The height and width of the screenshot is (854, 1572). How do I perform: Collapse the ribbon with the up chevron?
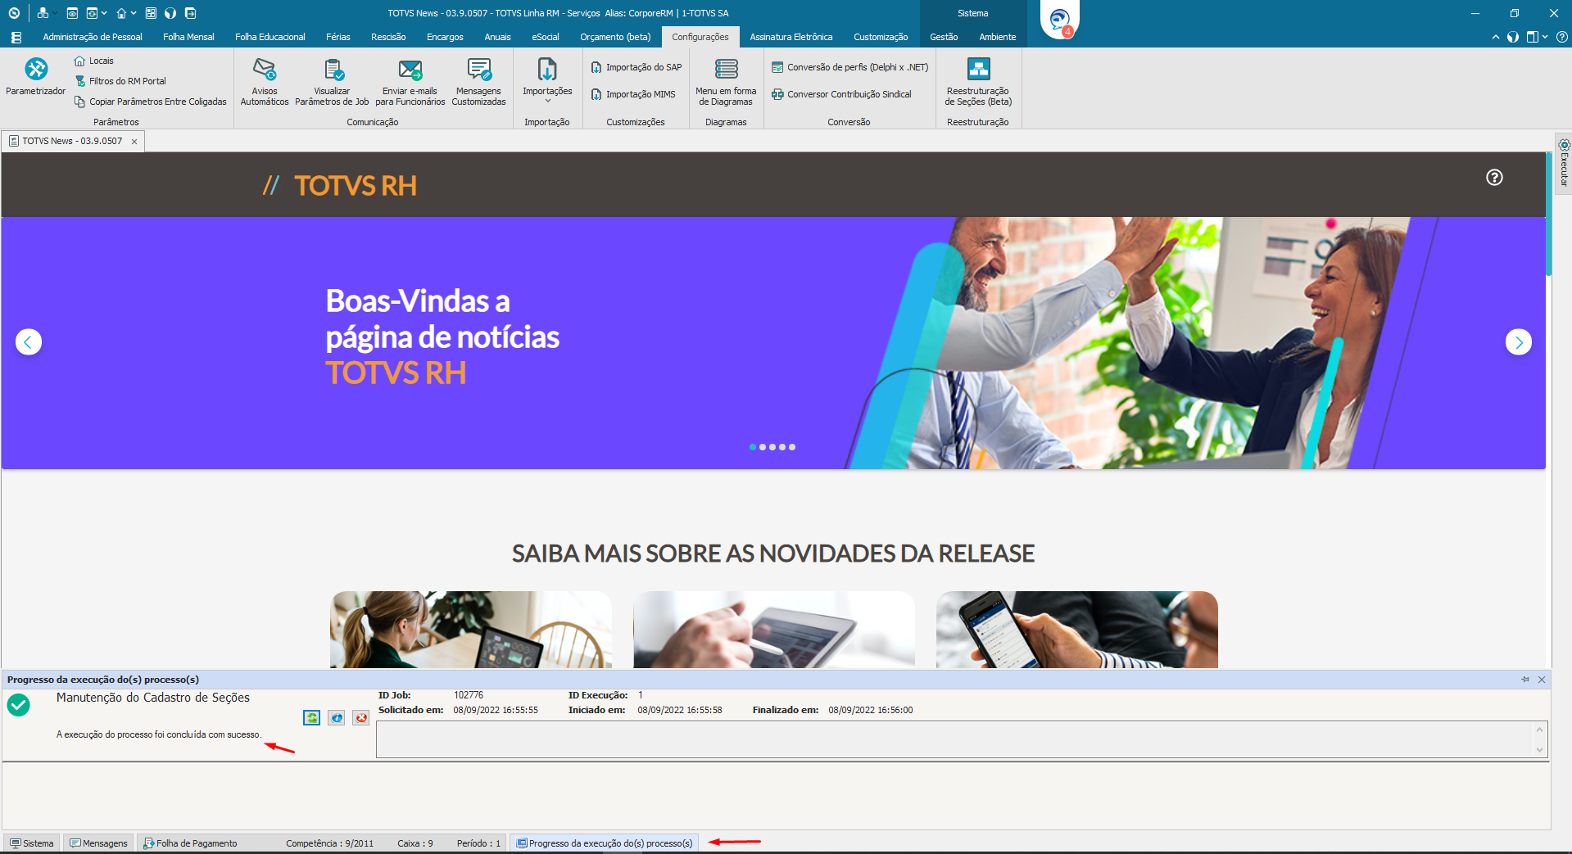pos(1496,37)
